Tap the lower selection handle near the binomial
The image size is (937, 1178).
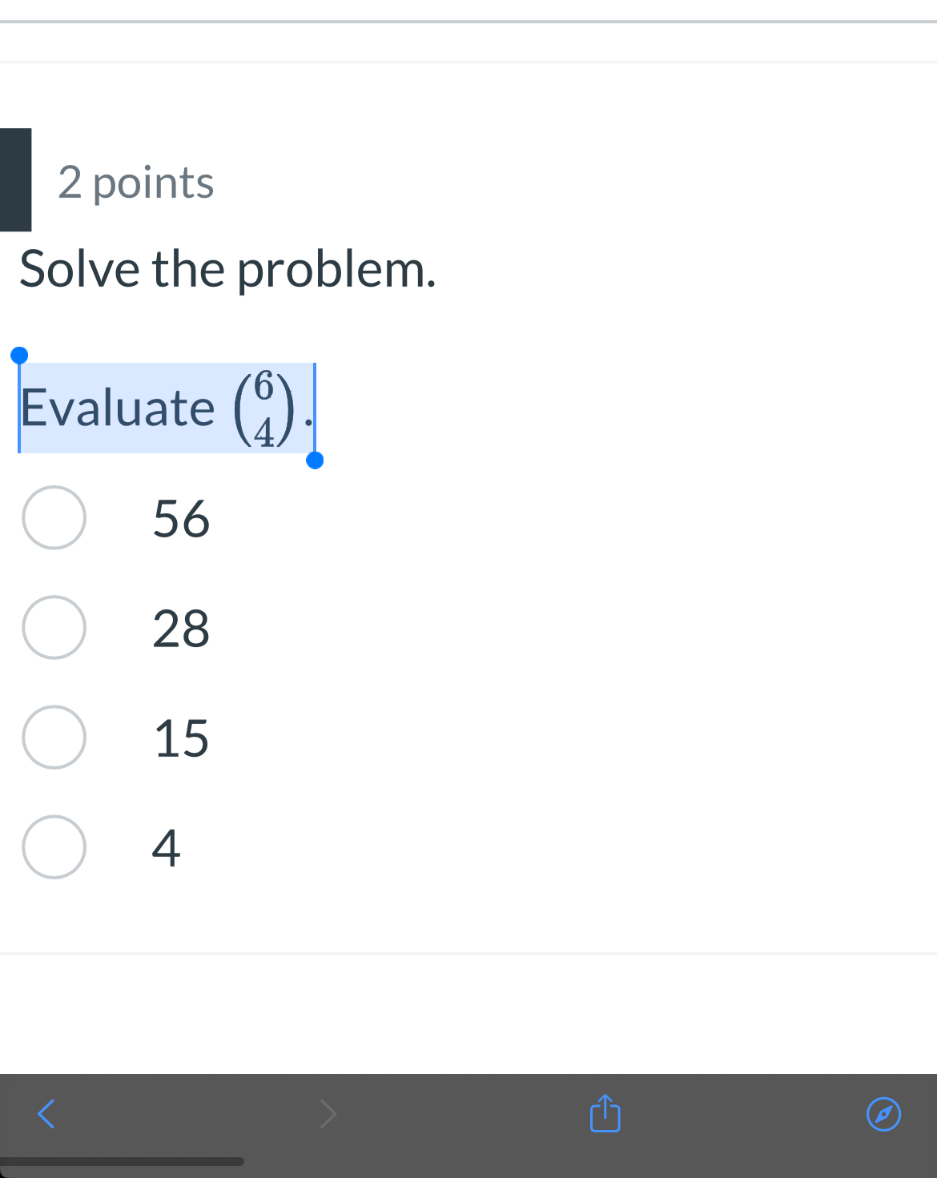coord(316,460)
